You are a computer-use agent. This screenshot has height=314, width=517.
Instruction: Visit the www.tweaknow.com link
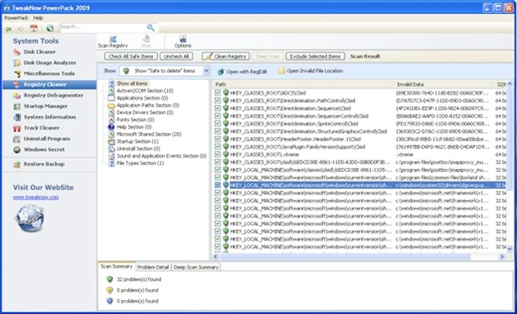[x=36, y=197]
